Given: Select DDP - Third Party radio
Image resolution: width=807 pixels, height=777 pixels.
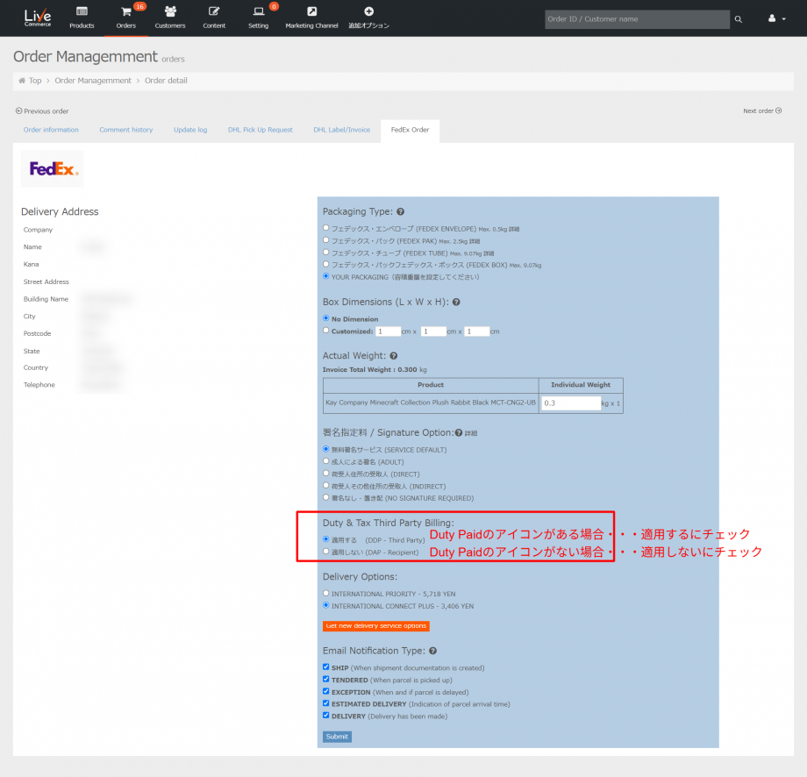Looking at the screenshot, I should point(325,539).
